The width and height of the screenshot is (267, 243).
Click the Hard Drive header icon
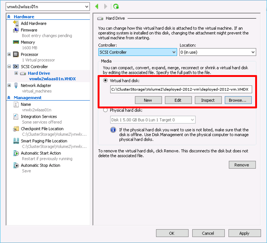click(x=100, y=18)
